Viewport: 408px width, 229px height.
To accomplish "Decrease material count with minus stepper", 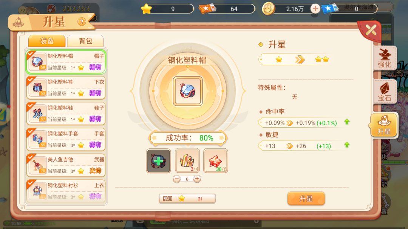I will [177, 179].
